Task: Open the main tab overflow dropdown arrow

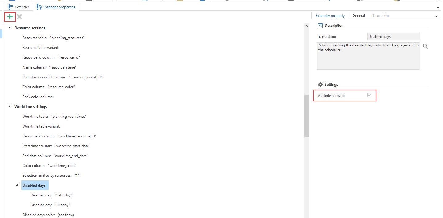Action: (438, 8)
